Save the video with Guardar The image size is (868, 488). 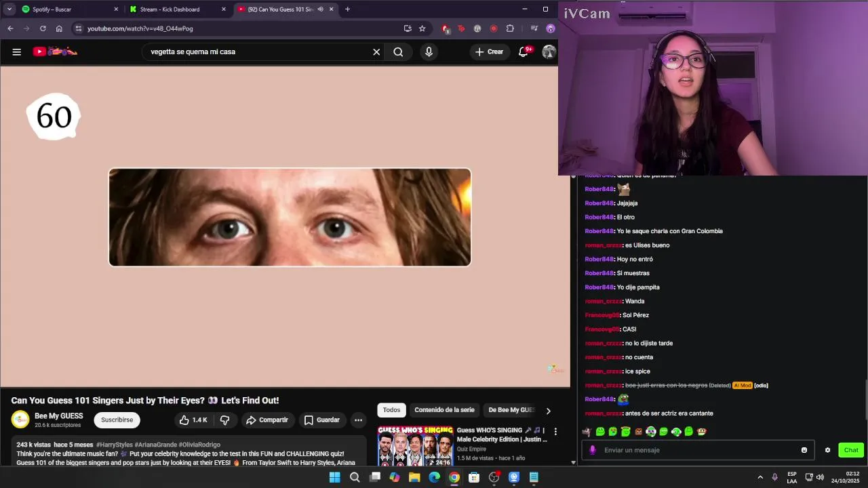coord(321,420)
